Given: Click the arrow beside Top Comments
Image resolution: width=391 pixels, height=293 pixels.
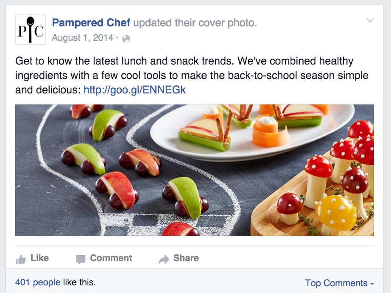Looking at the screenshot, I should [372, 284].
